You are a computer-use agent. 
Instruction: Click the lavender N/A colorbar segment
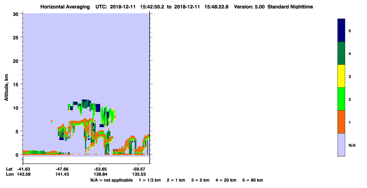coord(341,145)
